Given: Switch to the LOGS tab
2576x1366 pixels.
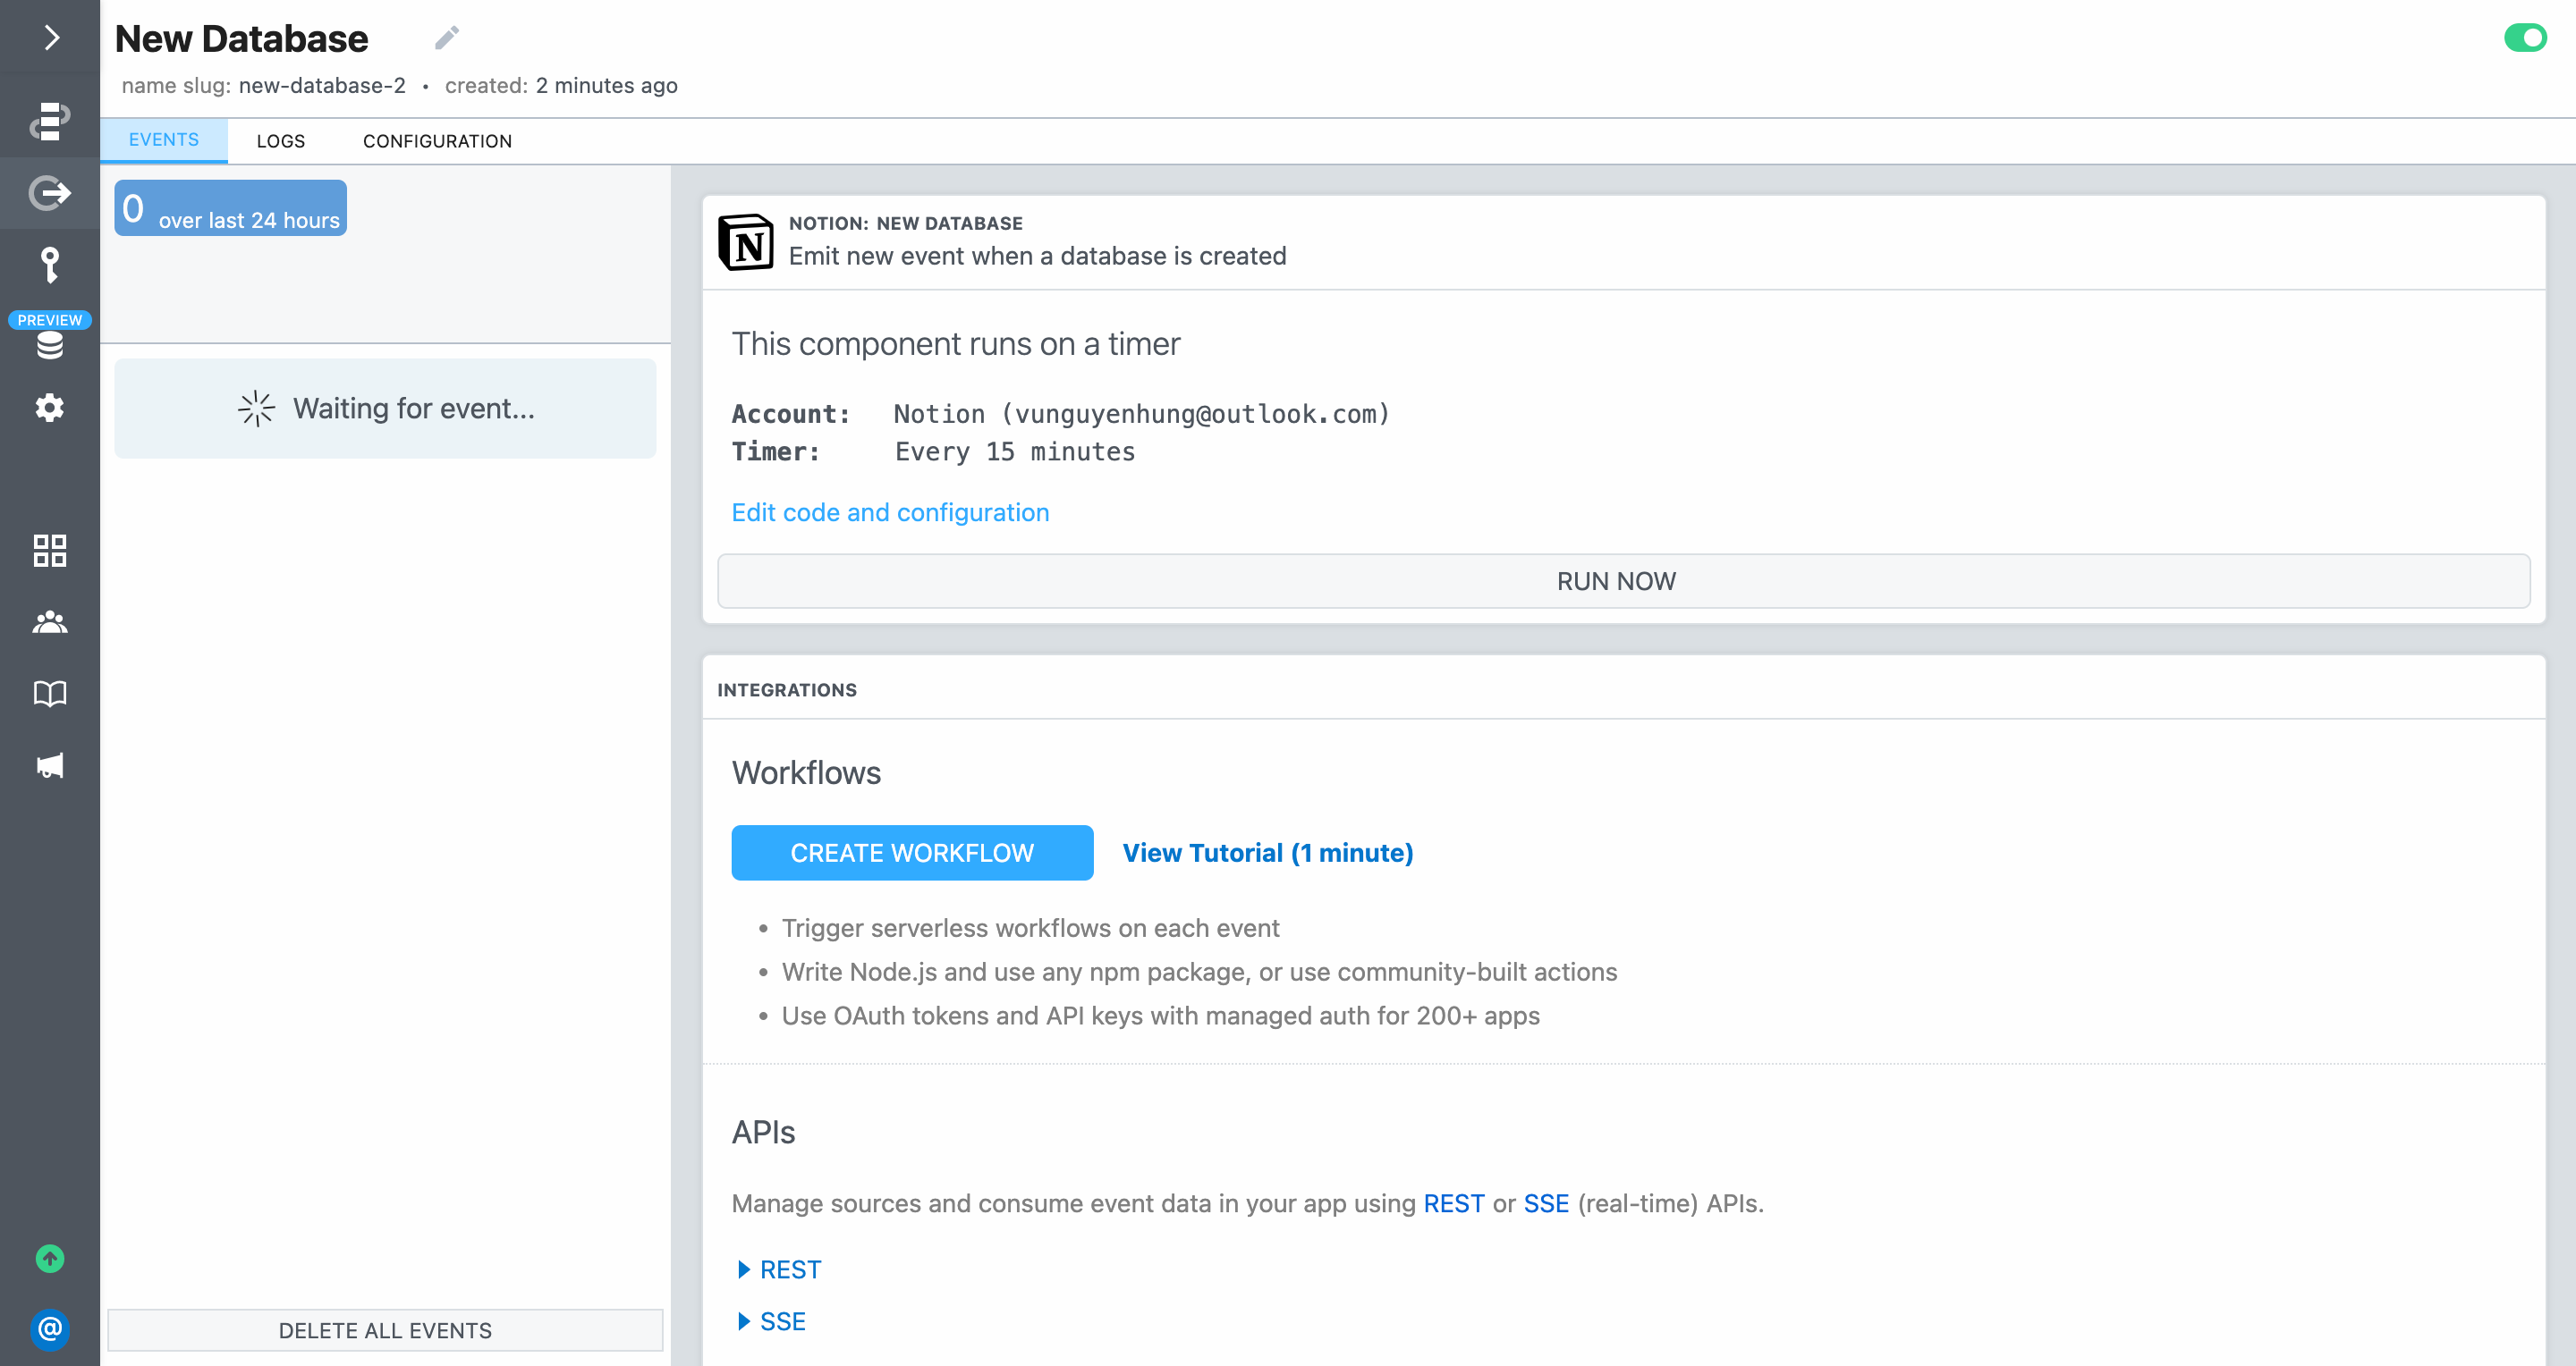Looking at the screenshot, I should point(280,139).
